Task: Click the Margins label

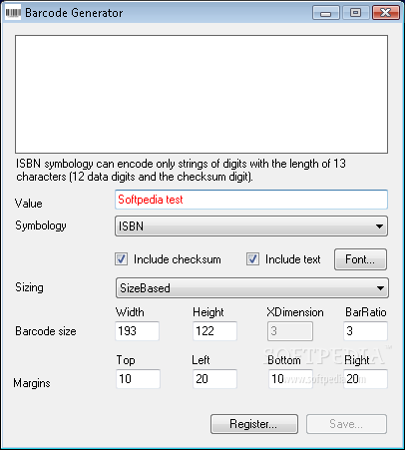Action: click(x=32, y=383)
